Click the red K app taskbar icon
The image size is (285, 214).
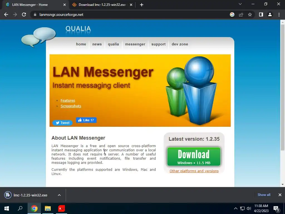[62, 208]
